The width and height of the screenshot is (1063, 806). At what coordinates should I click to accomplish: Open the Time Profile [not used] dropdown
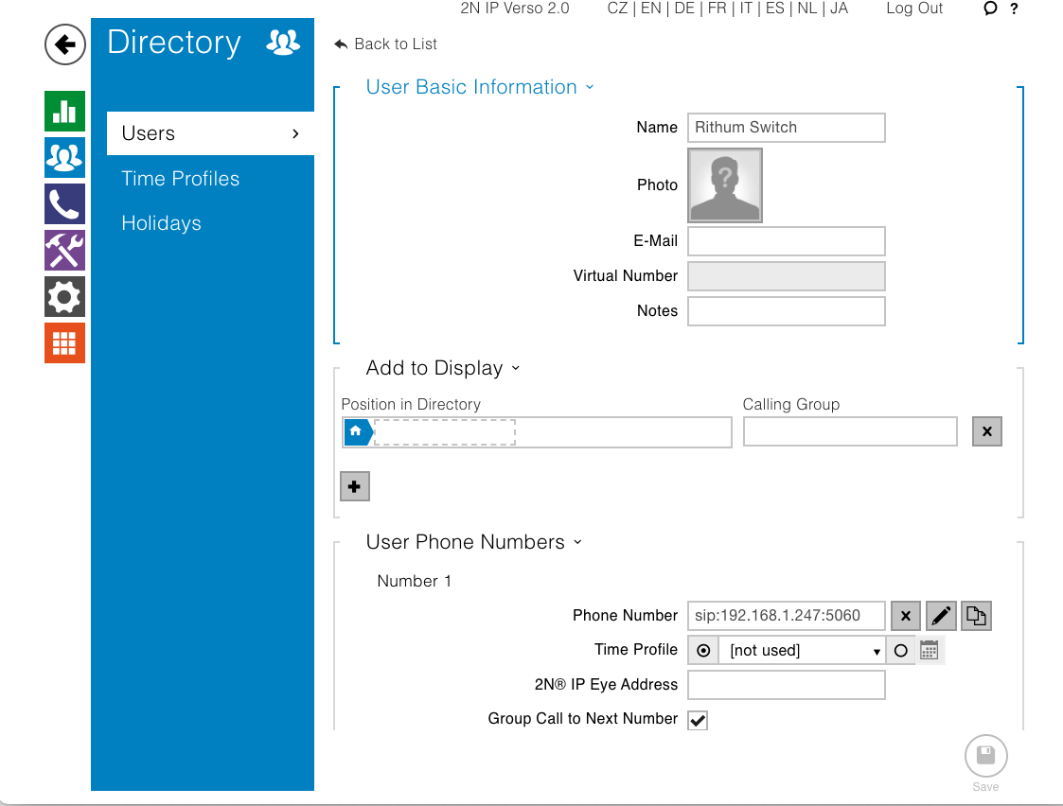click(803, 651)
